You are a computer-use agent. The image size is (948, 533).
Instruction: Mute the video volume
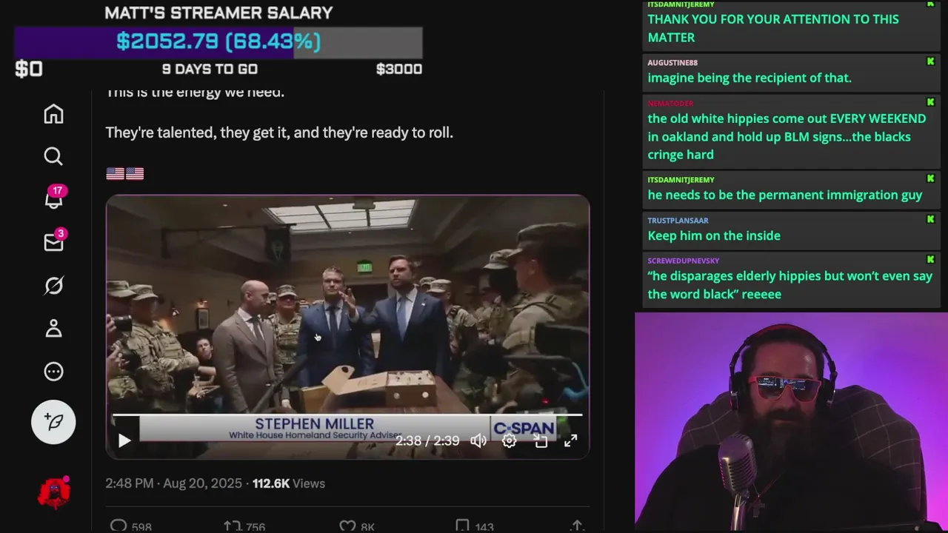(478, 440)
